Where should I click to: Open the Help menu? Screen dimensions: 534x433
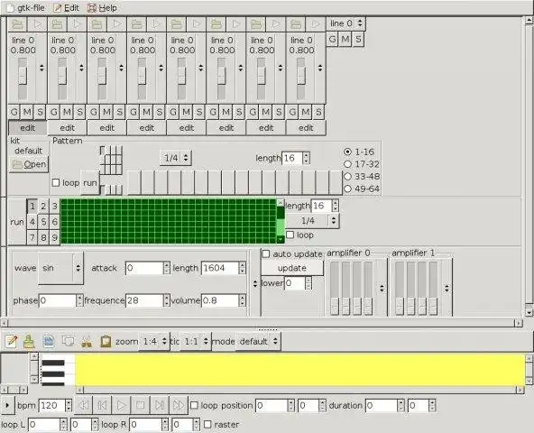[x=103, y=7]
